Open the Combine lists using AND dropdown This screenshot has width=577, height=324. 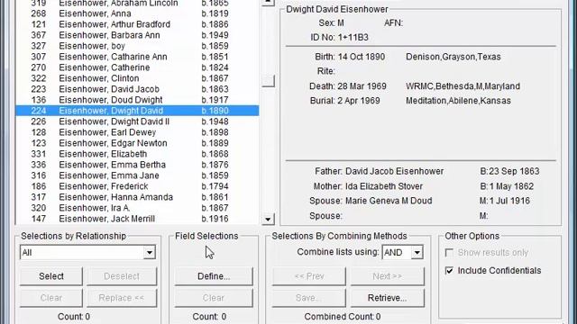tap(417, 252)
